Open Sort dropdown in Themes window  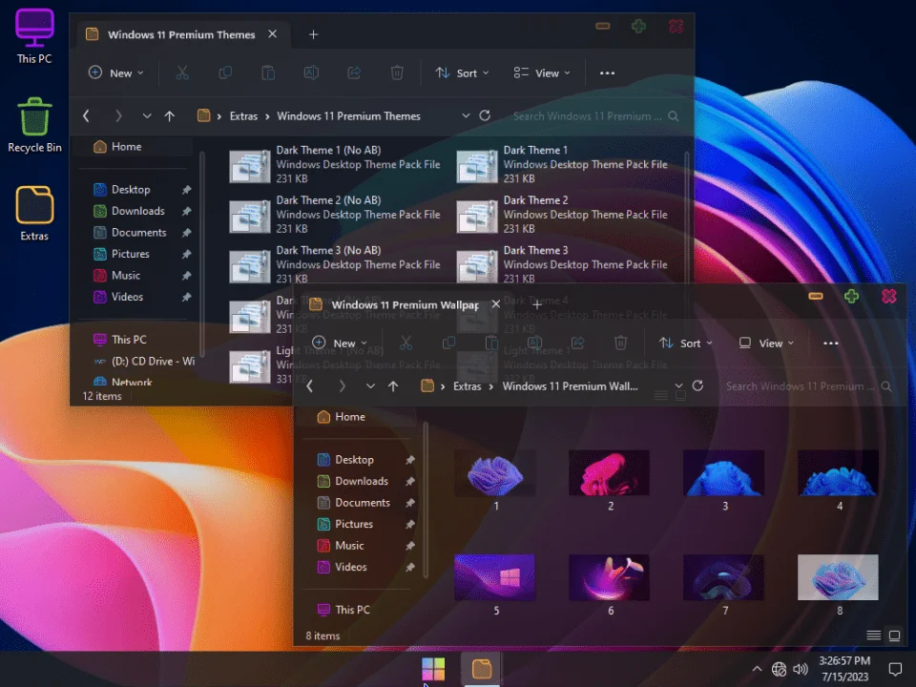point(462,73)
